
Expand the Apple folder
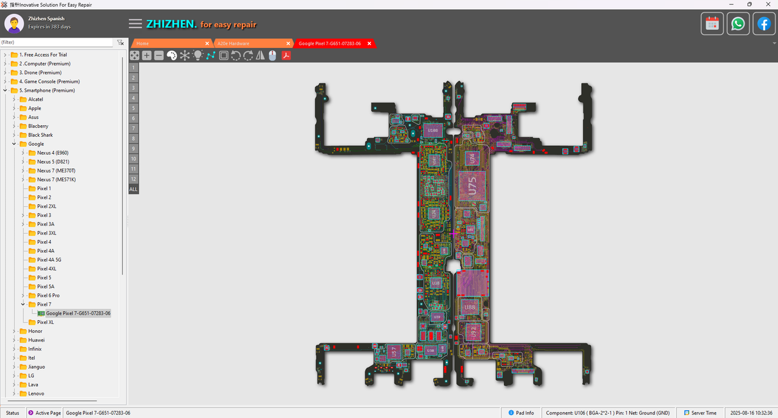(x=14, y=108)
